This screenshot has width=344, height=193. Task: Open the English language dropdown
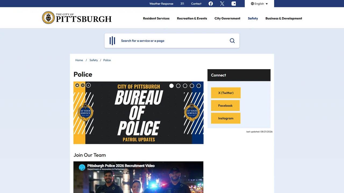coord(259,4)
